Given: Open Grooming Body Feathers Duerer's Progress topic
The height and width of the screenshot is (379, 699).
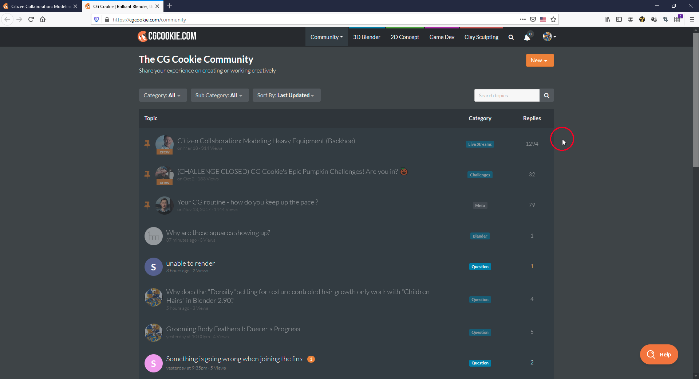Looking at the screenshot, I should click(233, 329).
